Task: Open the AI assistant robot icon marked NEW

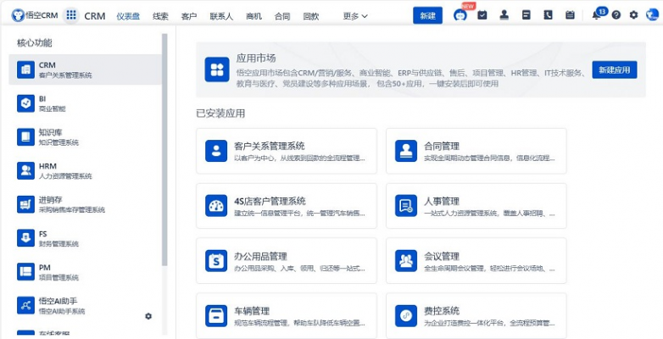Action: 460,15
